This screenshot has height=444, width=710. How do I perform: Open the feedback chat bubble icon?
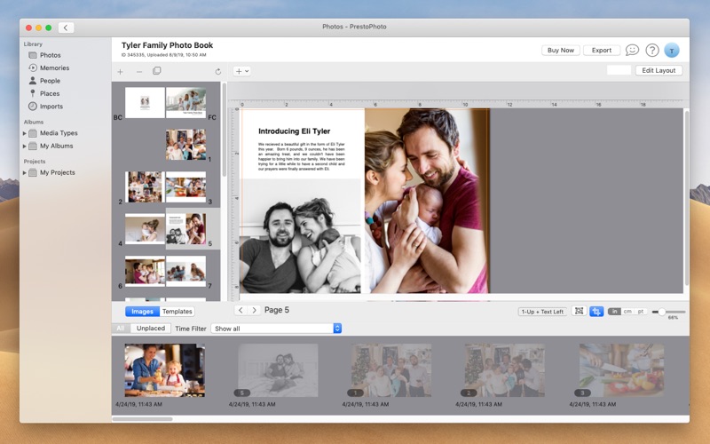point(632,51)
